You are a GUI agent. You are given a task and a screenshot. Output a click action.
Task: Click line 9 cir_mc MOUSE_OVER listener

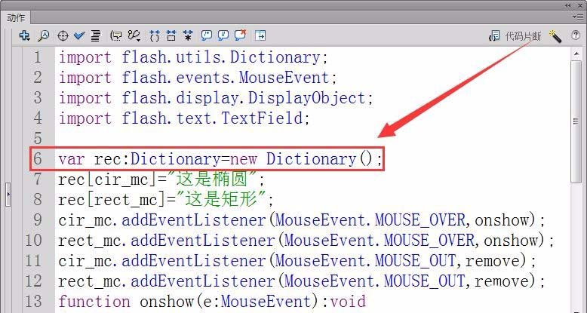point(301,219)
